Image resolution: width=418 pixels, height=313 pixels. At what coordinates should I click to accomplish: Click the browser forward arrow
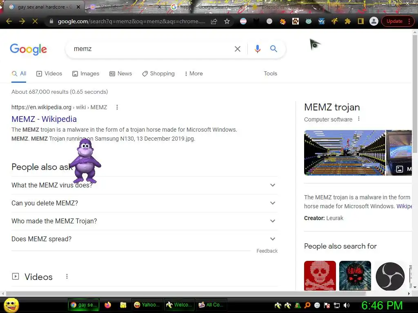(22, 21)
